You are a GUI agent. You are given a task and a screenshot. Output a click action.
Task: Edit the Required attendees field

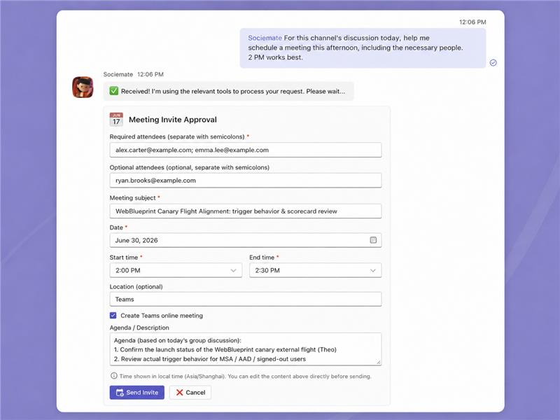(246, 150)
